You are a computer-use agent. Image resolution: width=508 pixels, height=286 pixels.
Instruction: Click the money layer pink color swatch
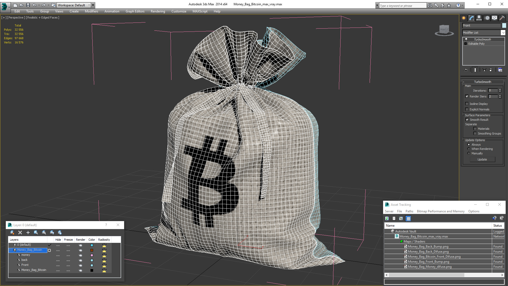click(x=92, y=255)
